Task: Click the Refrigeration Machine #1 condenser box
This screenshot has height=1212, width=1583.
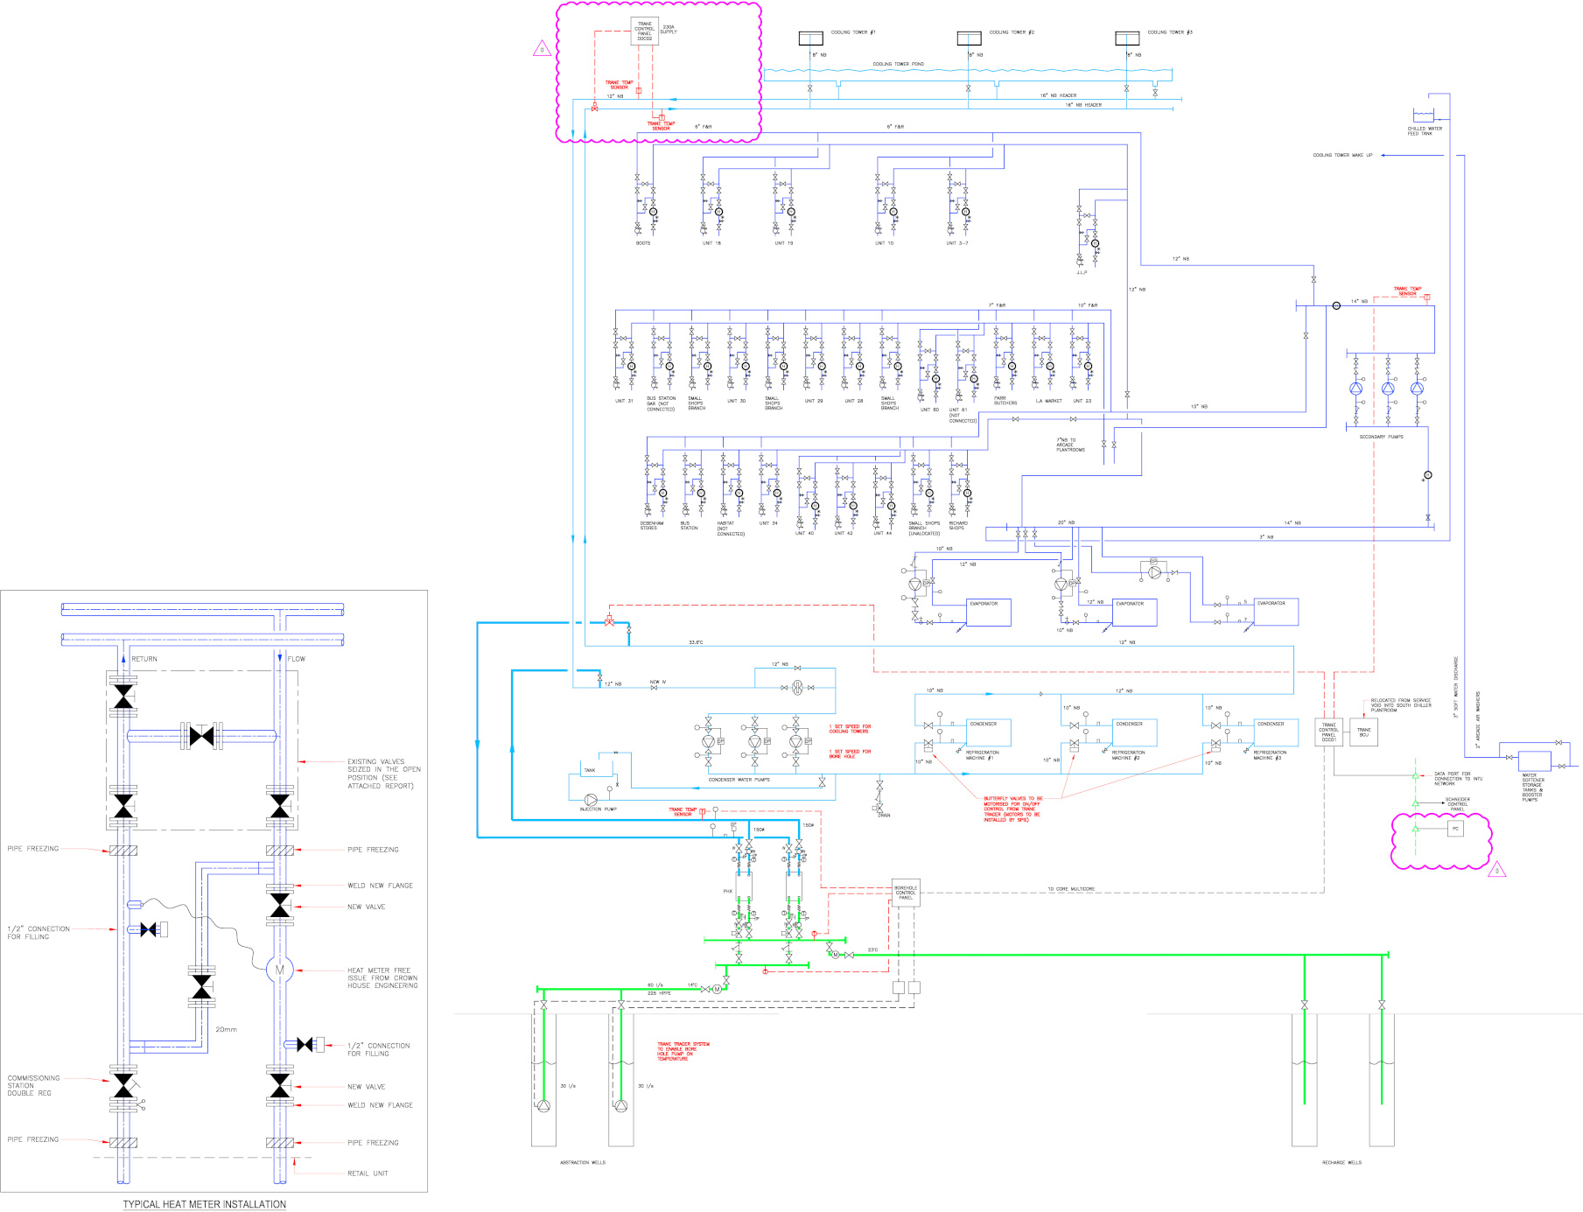Action: [x=989, y=732]
